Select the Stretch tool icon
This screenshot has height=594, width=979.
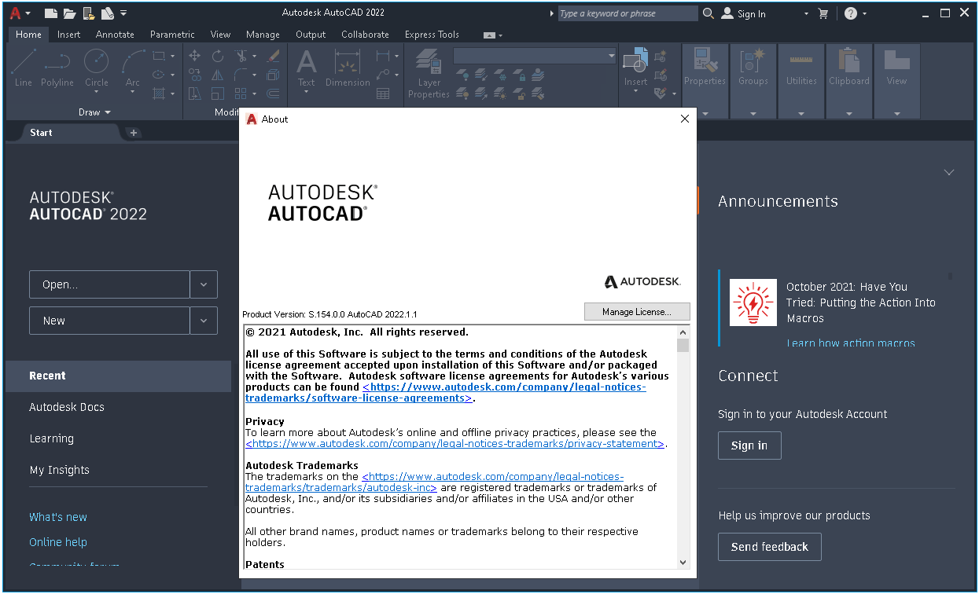(x=195, y=93)
